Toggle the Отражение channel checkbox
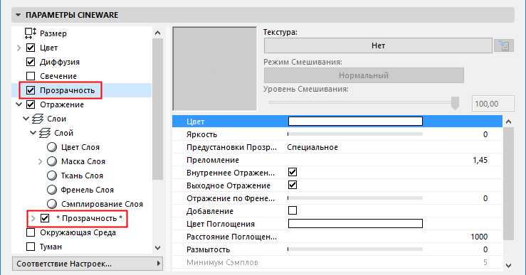The width and height of the screenshot is (526, 275). click(x=31, y=104)
